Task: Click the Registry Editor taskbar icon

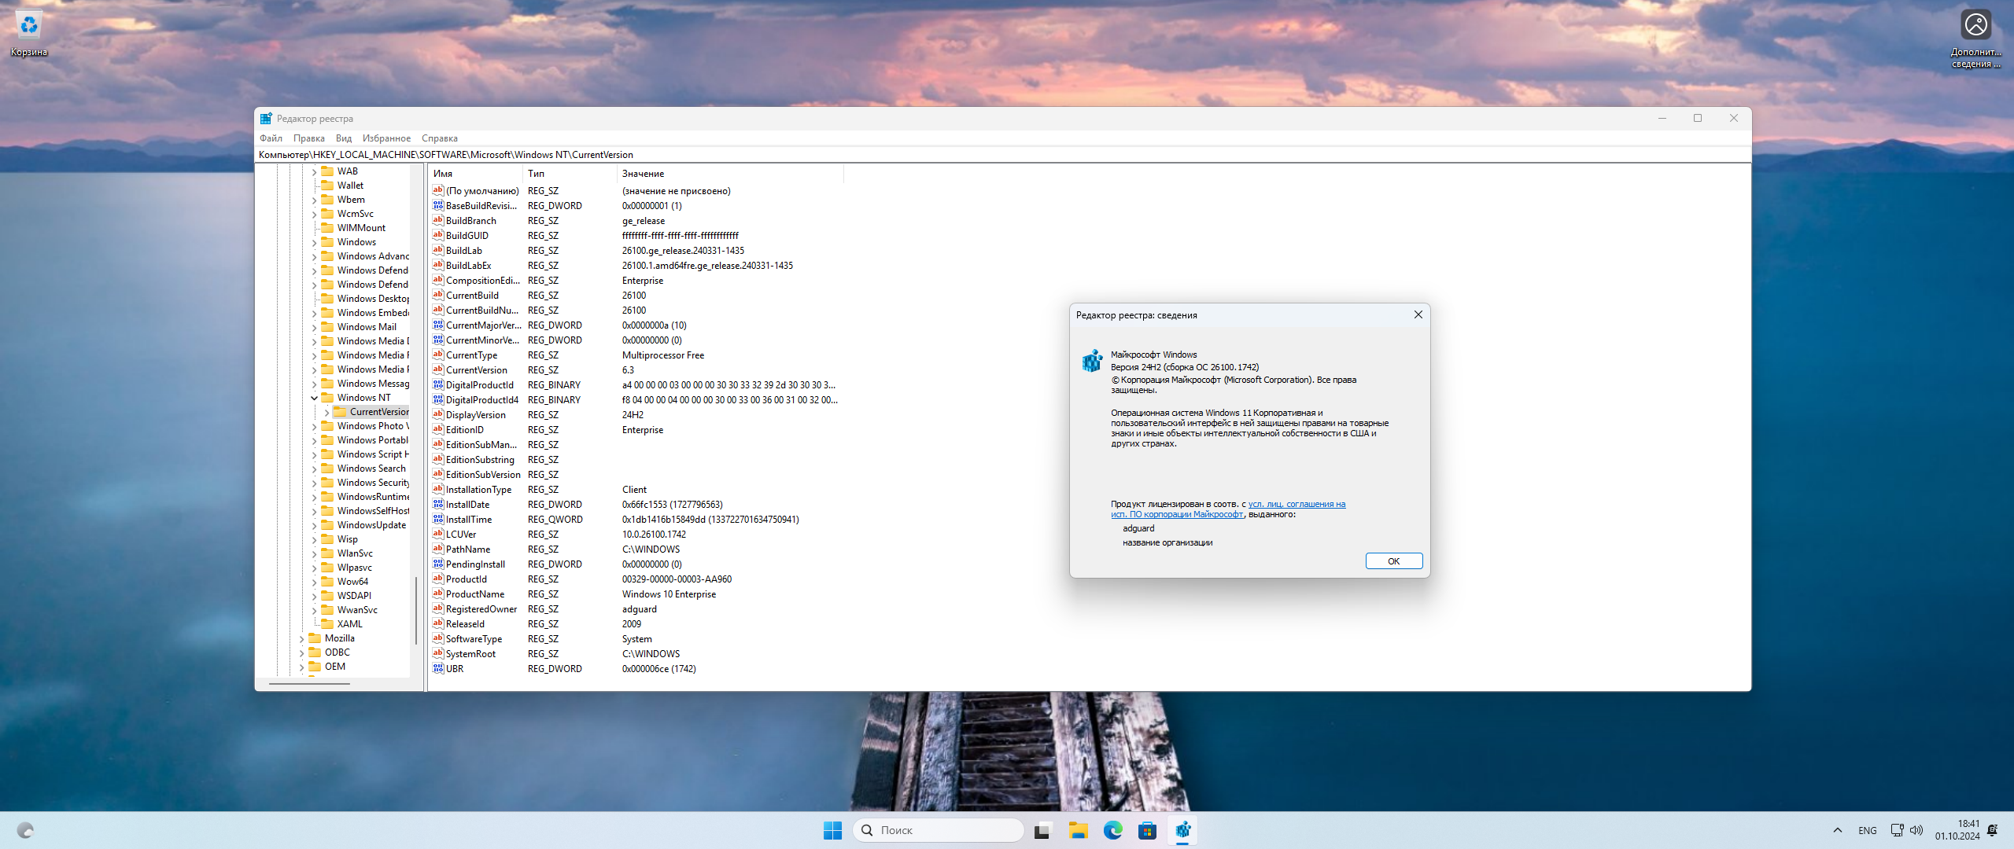Action: (x=1182, y=830)
